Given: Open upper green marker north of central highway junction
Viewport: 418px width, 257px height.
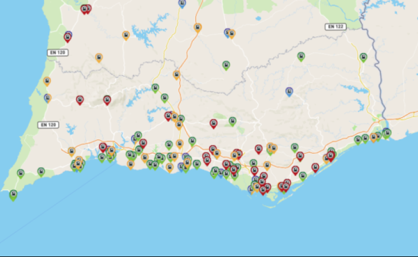Looking at the screenshot, I should 155,89.
